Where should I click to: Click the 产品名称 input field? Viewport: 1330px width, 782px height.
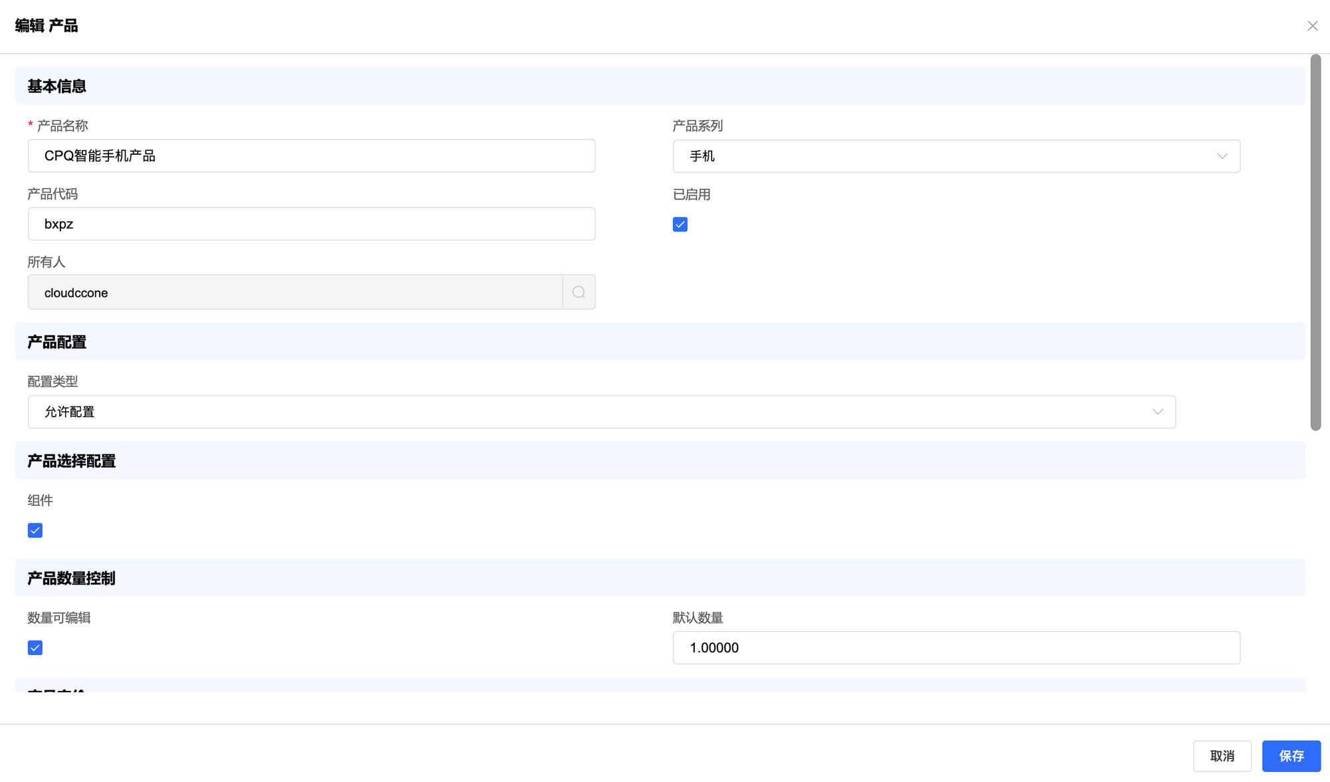pos(311,156)
